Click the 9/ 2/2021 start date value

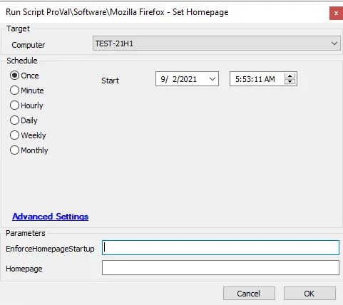pyautogui.click(x=178, y=79)
